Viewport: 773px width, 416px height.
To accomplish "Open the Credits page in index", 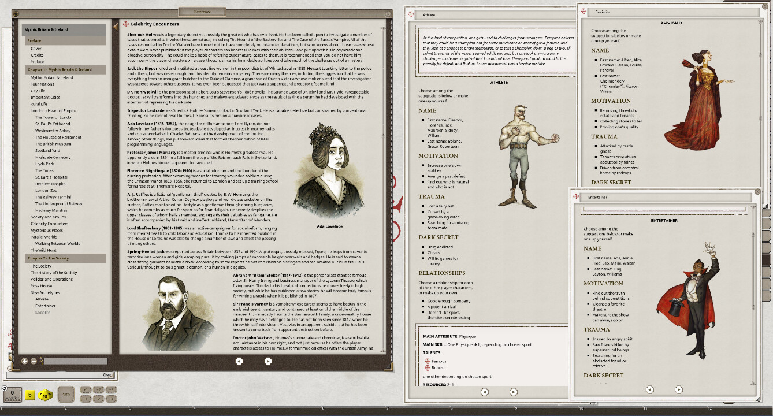I will coord(38,55).
